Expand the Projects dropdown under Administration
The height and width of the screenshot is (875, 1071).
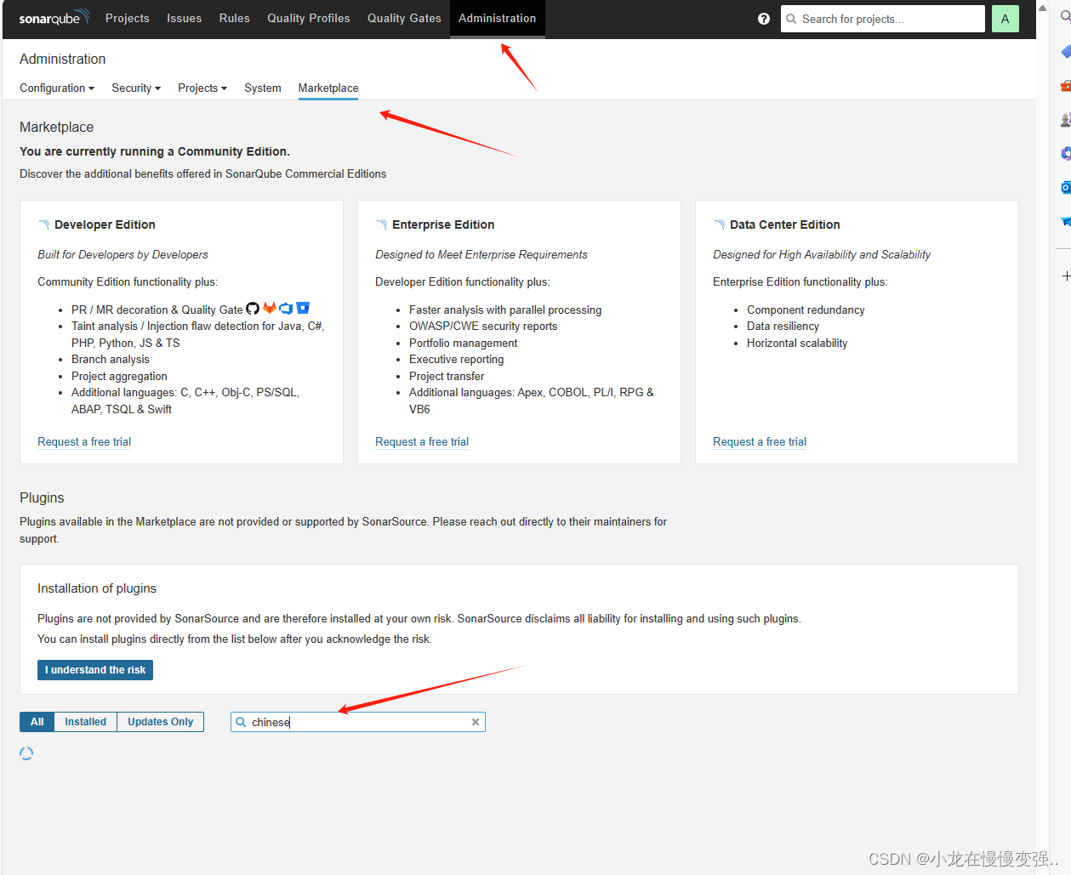click(x=202, y=88)
